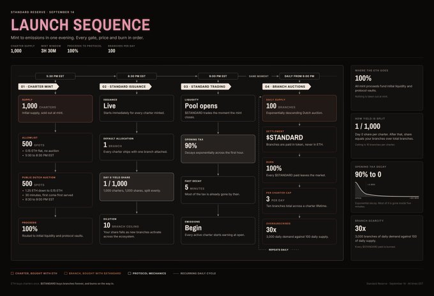434x296 pixels.
Task: Click the Liquidity 'Pool opens' card
Action: (218, 108)
